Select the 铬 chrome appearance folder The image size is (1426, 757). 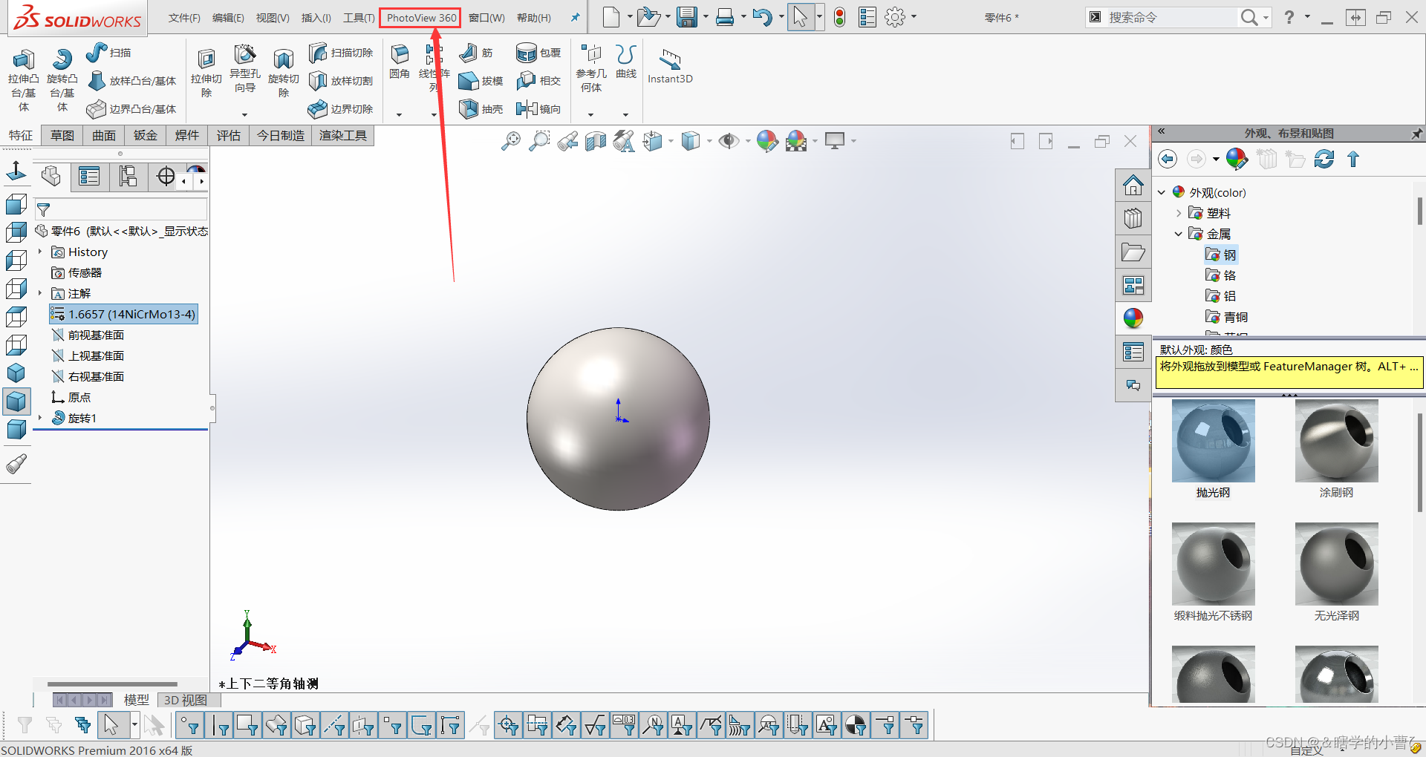tap(1221, 275)
